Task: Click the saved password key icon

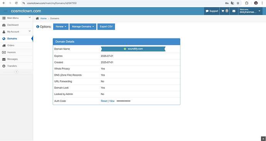Action: pyautogui.click(x=227, y=3)
